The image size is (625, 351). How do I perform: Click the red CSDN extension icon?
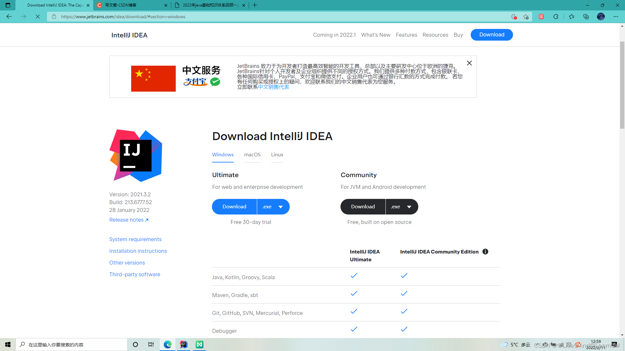(541, 17)
